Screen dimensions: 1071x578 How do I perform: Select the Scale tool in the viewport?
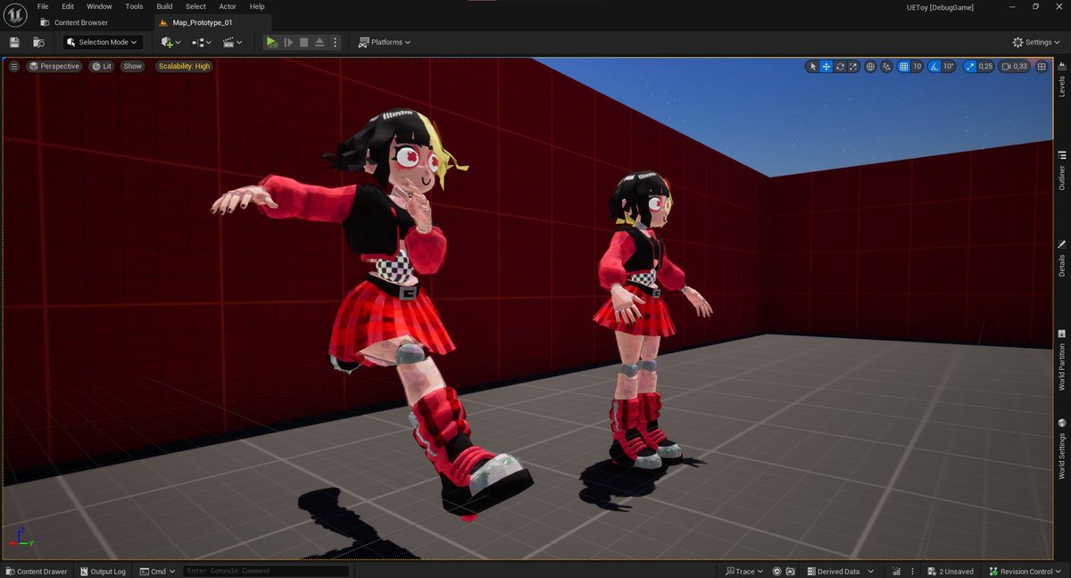(x=854, y=66)
